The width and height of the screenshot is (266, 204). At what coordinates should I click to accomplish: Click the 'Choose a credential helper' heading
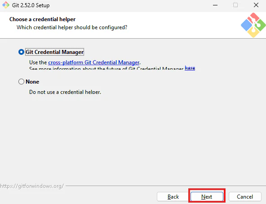42,19
